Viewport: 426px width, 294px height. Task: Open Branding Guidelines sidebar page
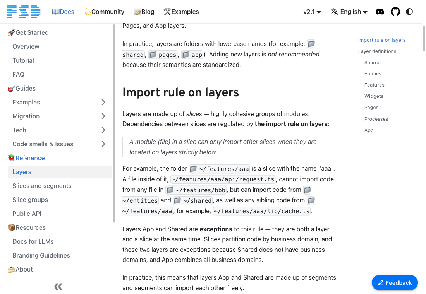point(41,255)
